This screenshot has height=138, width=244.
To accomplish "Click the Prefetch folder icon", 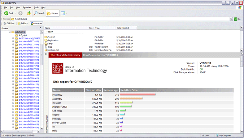I will pyautogui.click(x=46, y=37).
